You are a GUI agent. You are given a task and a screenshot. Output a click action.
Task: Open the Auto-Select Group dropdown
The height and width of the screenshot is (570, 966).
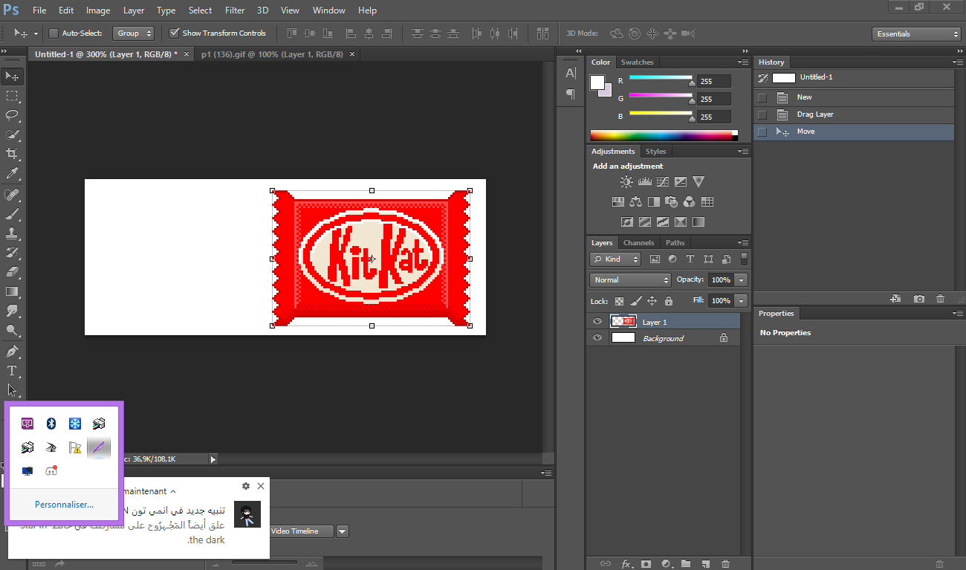click(133, 33)
